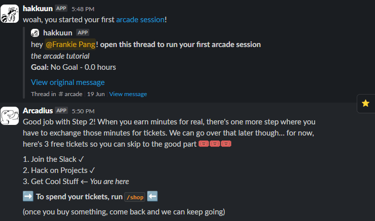Viewport: 375px width, 221px height.
Task: Click the ticket emojis in Arcadius's message
Action: [215, 144]
